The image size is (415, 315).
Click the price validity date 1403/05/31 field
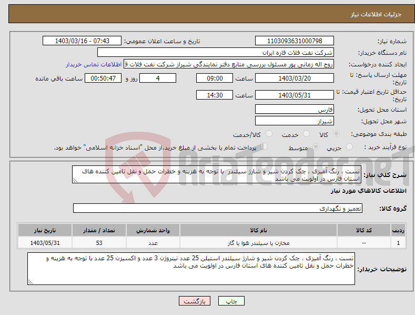295,95
